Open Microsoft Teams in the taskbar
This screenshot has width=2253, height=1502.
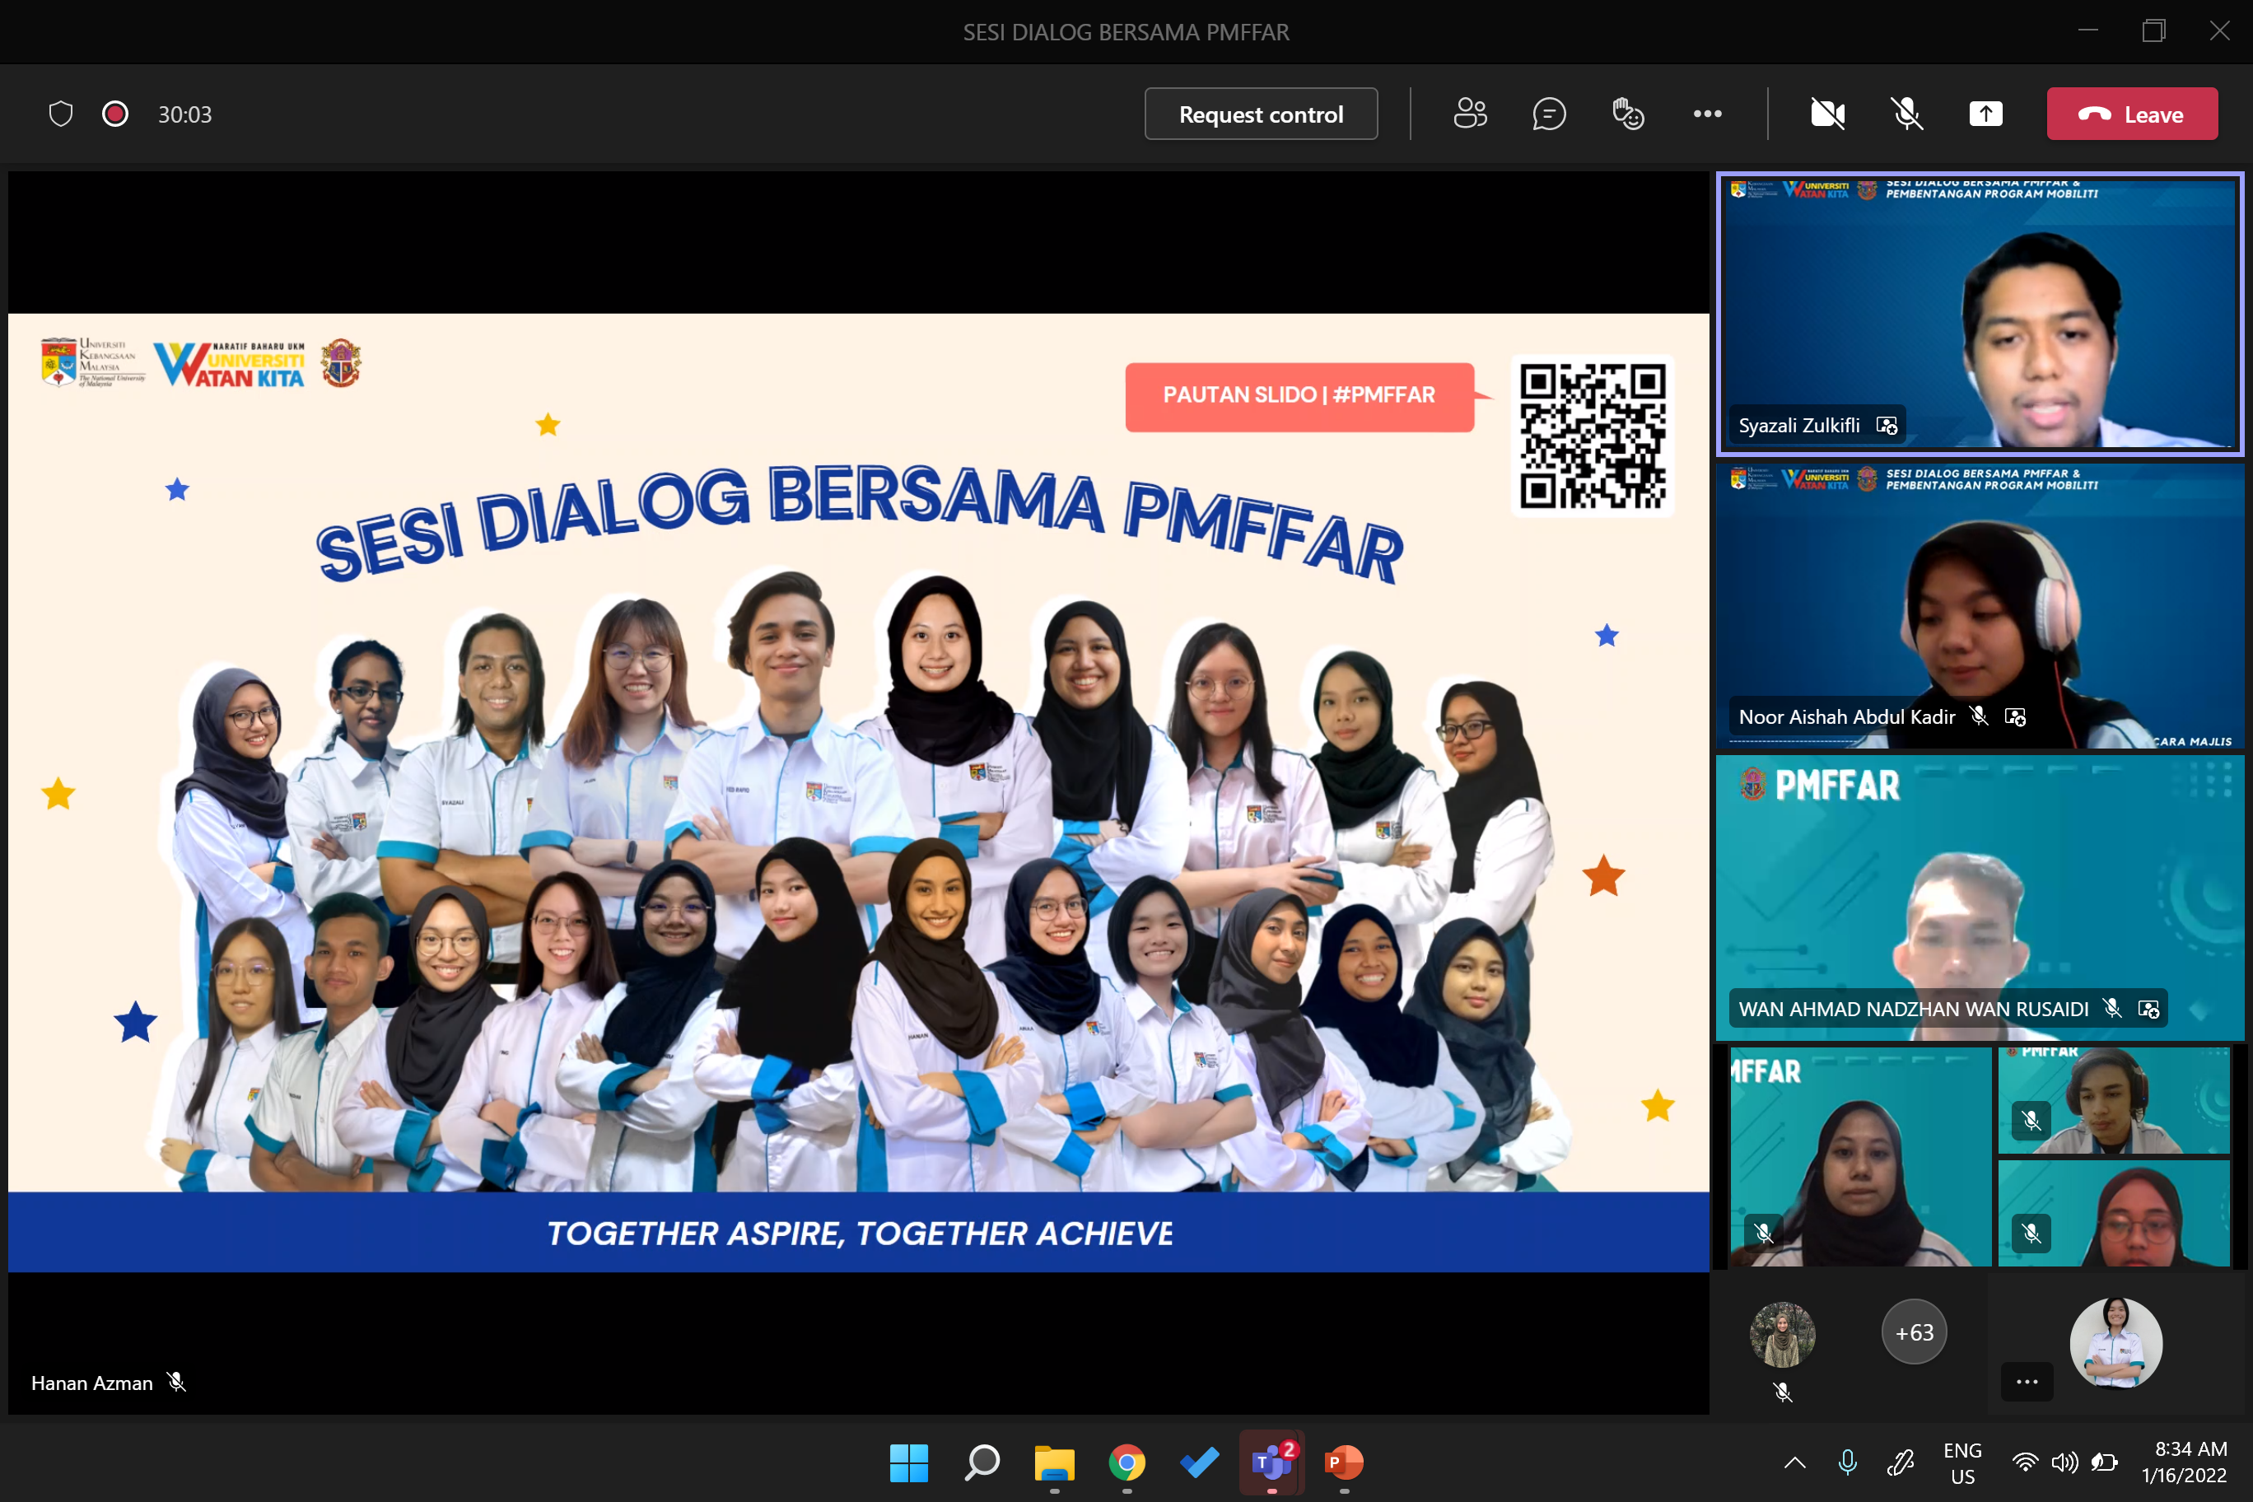click(1271, 1462)
